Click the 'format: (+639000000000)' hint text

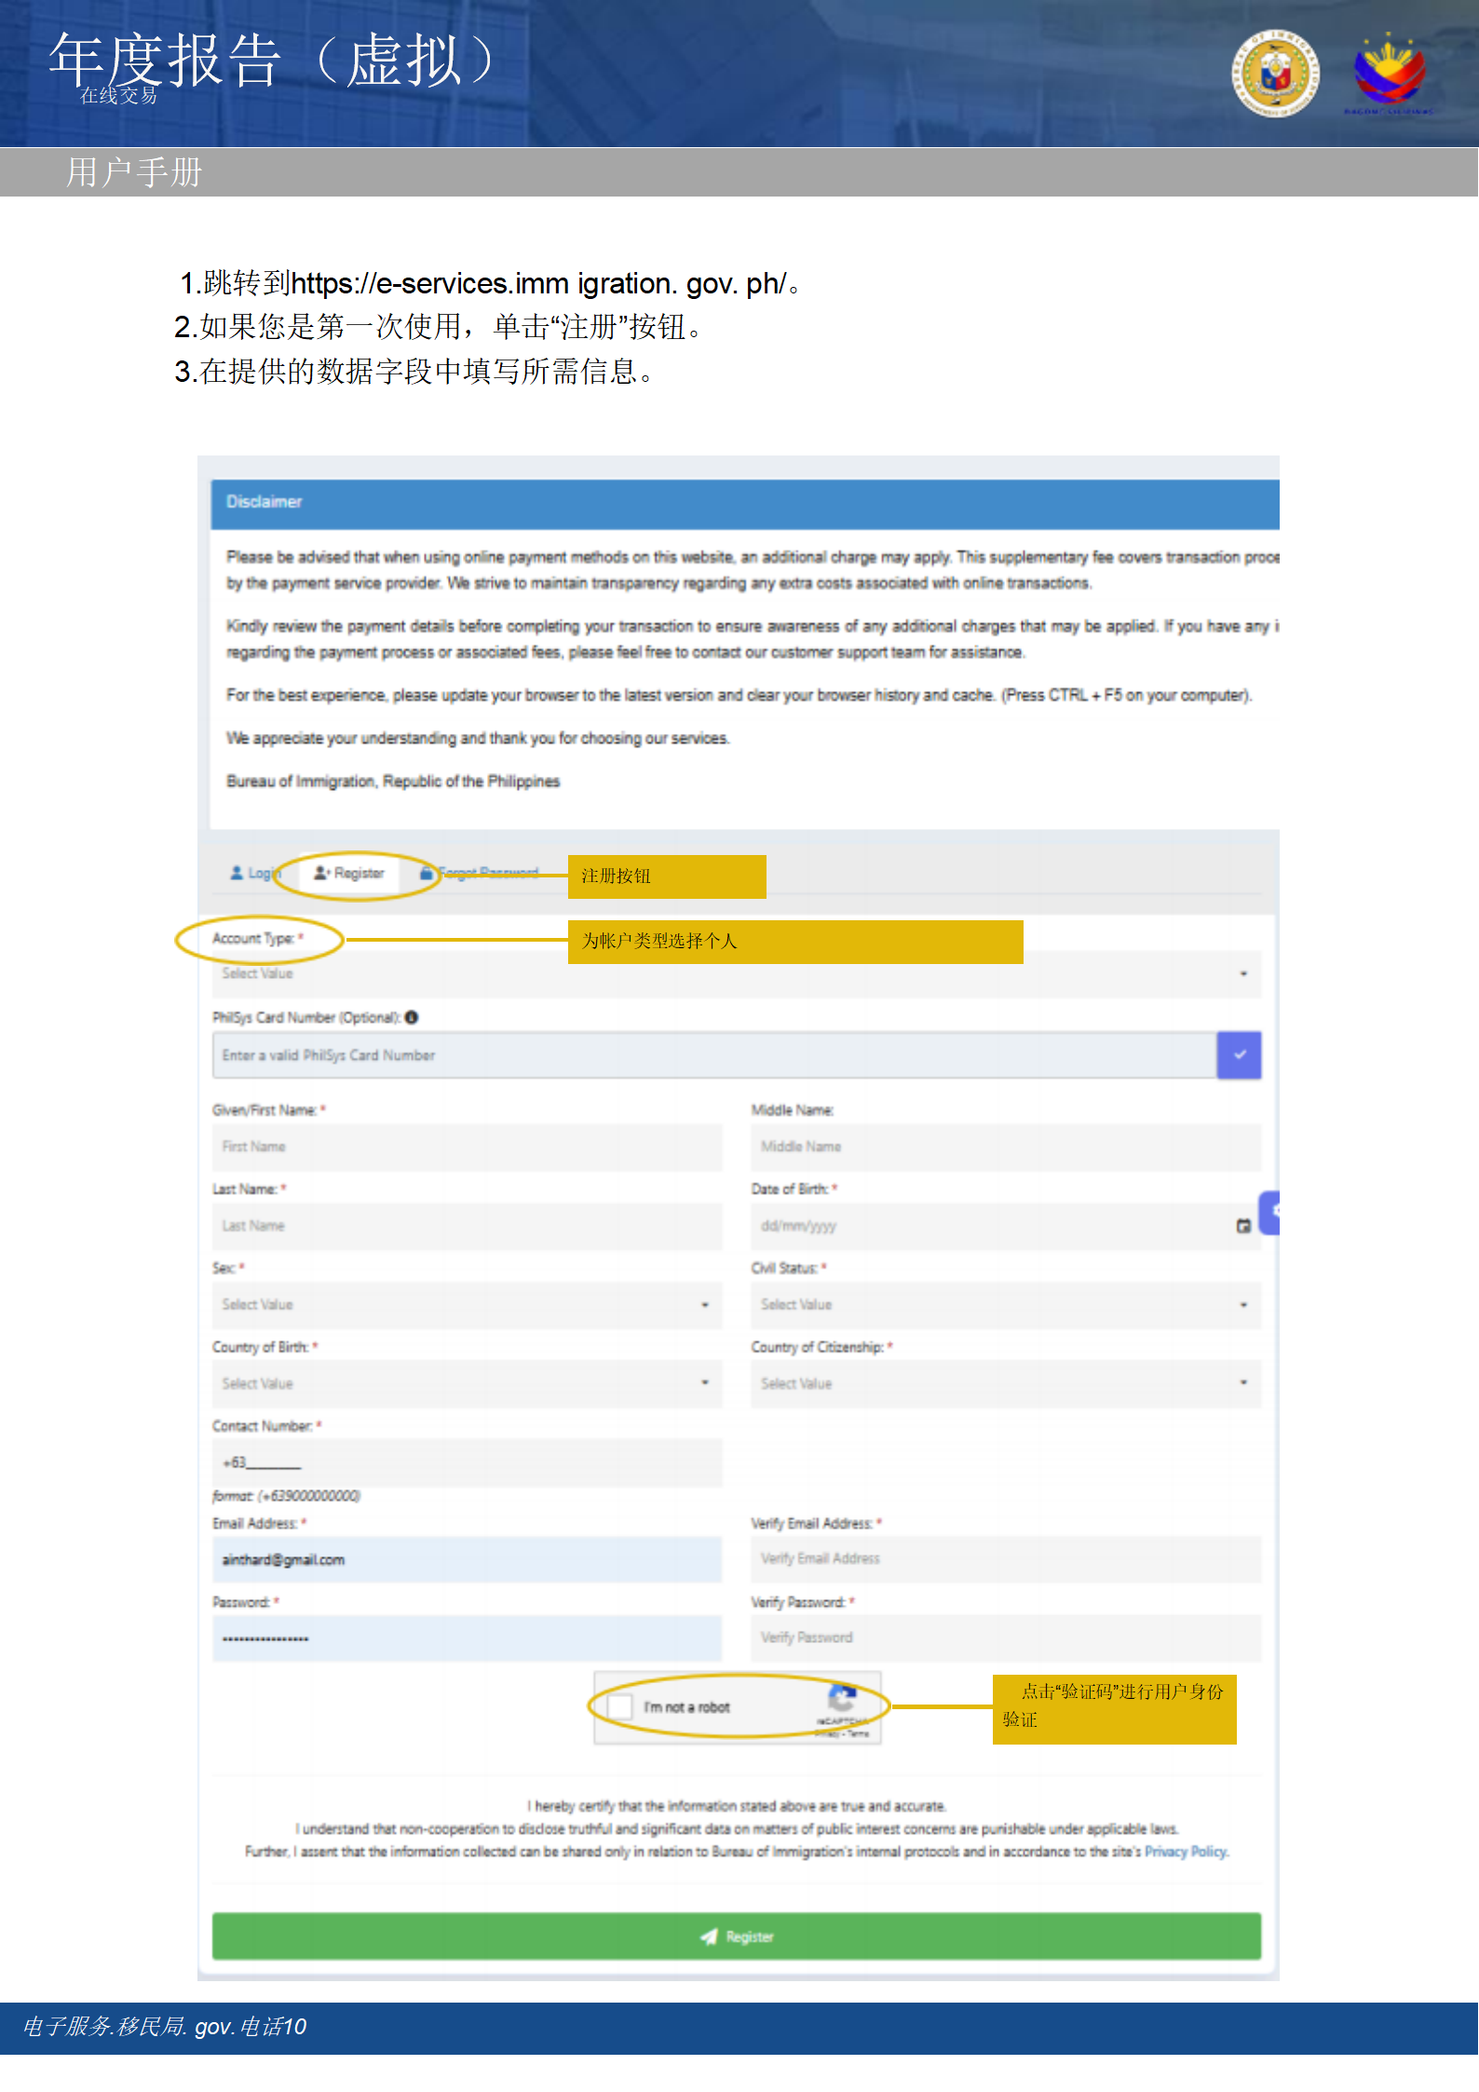click(x=286, y=1496)
